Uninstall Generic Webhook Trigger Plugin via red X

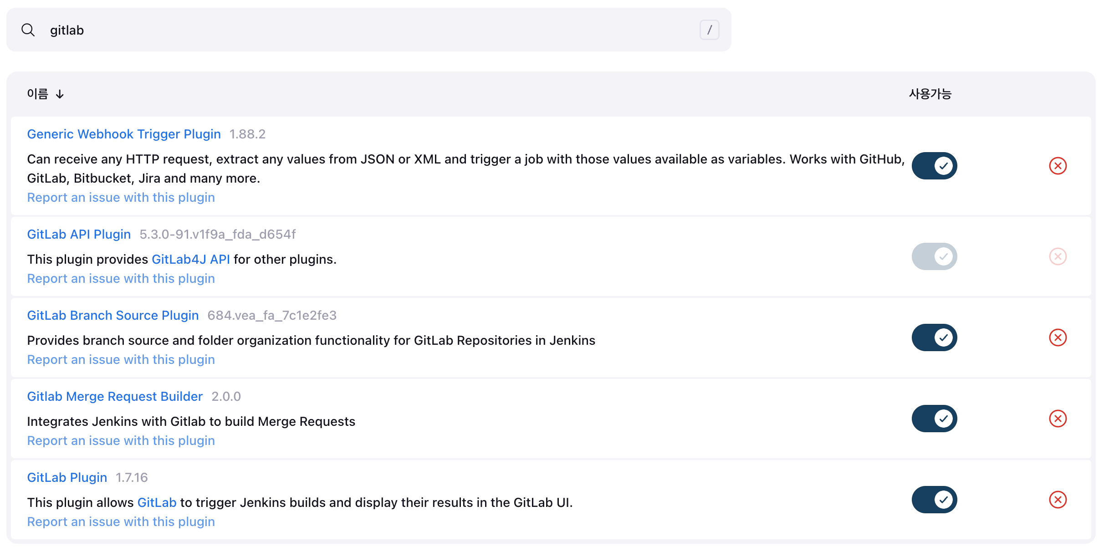1058,166
